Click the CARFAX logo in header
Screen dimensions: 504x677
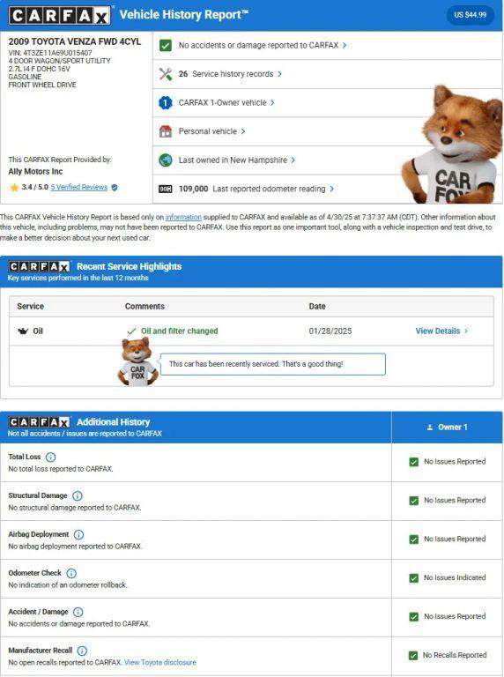point(59,16)
